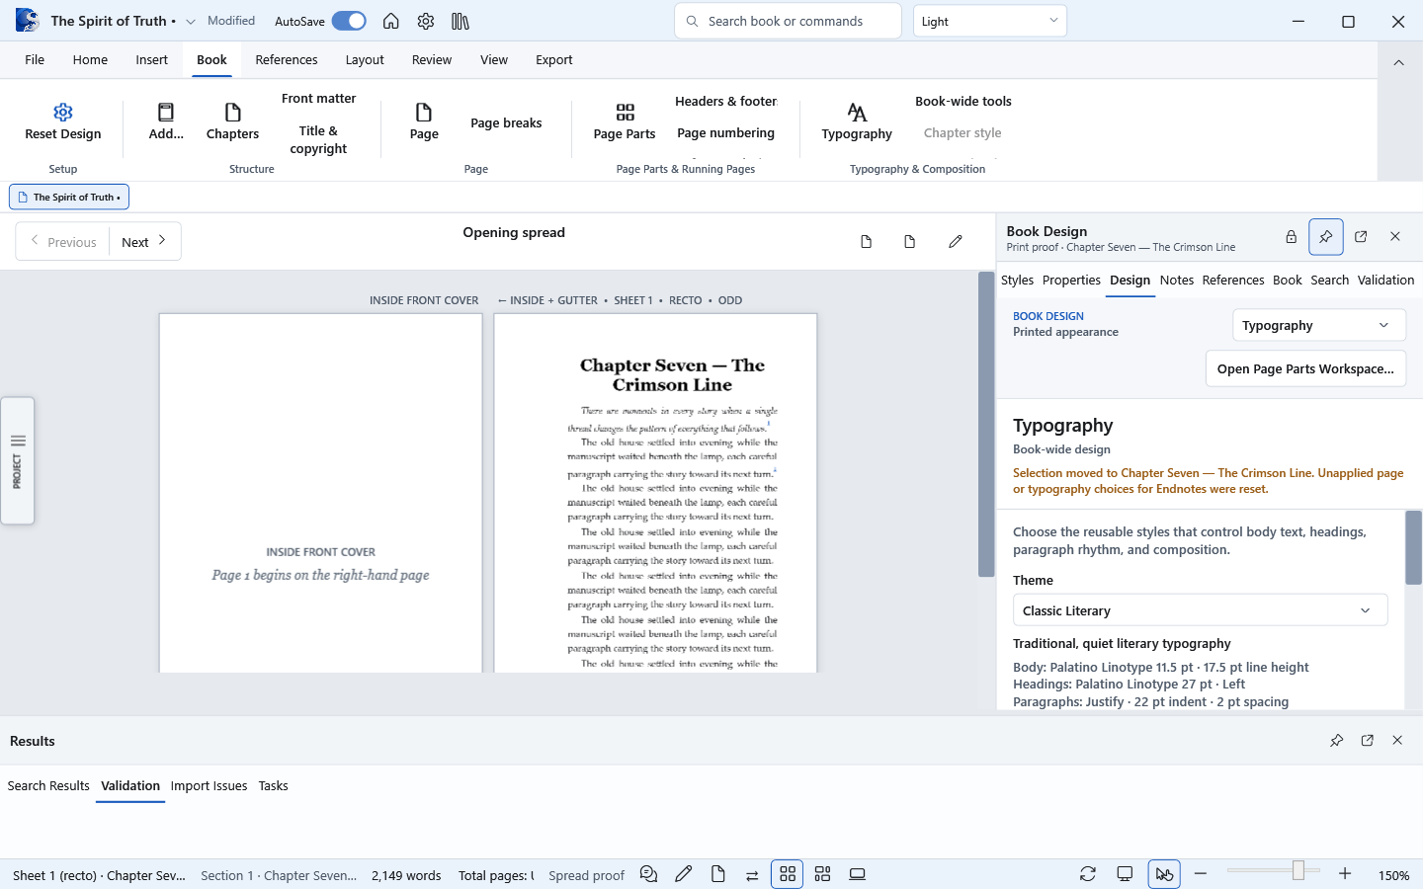This screenshot has width=1423, height=889.
Task: Pop out the Book Design panel
Action: click(1361, 237)
